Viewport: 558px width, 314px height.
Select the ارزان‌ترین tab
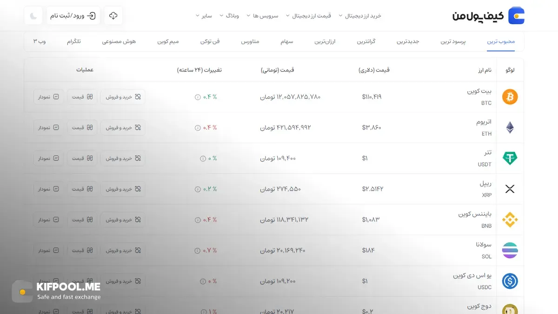pos(325,41)
